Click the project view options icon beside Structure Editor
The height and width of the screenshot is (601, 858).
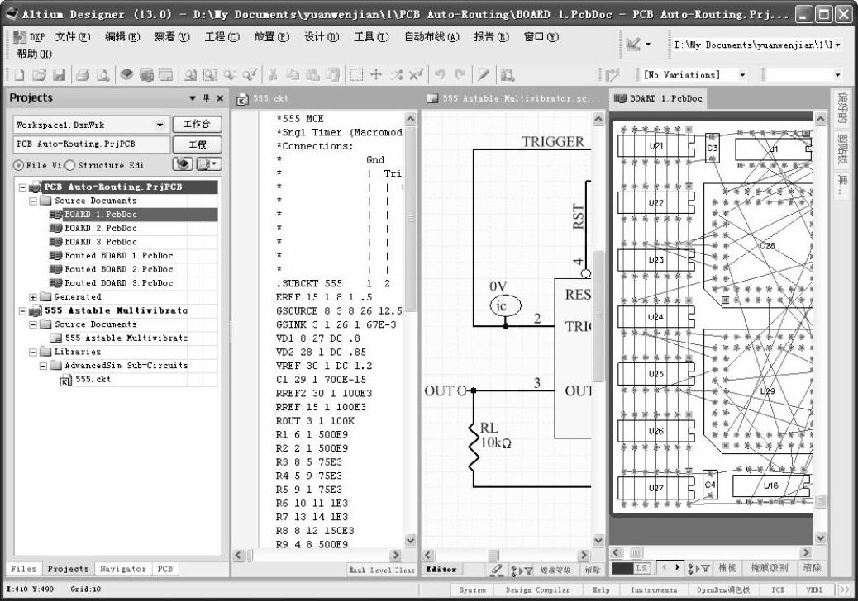[x=210, y=164]
